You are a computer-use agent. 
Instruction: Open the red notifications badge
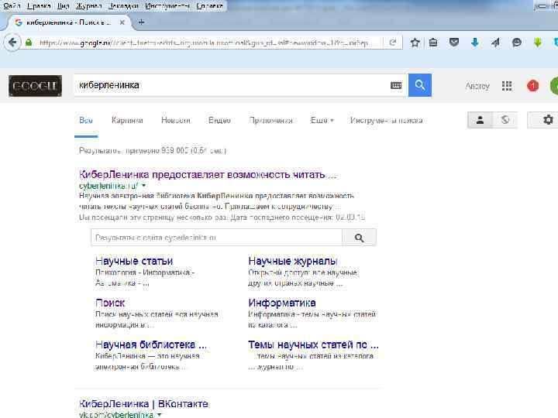[x=532, y=86]
